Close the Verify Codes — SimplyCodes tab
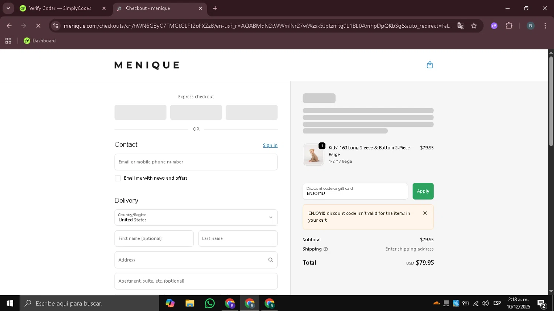Image resolution: width=554 pixels, height=311 pixels. (x=104, y=8)
